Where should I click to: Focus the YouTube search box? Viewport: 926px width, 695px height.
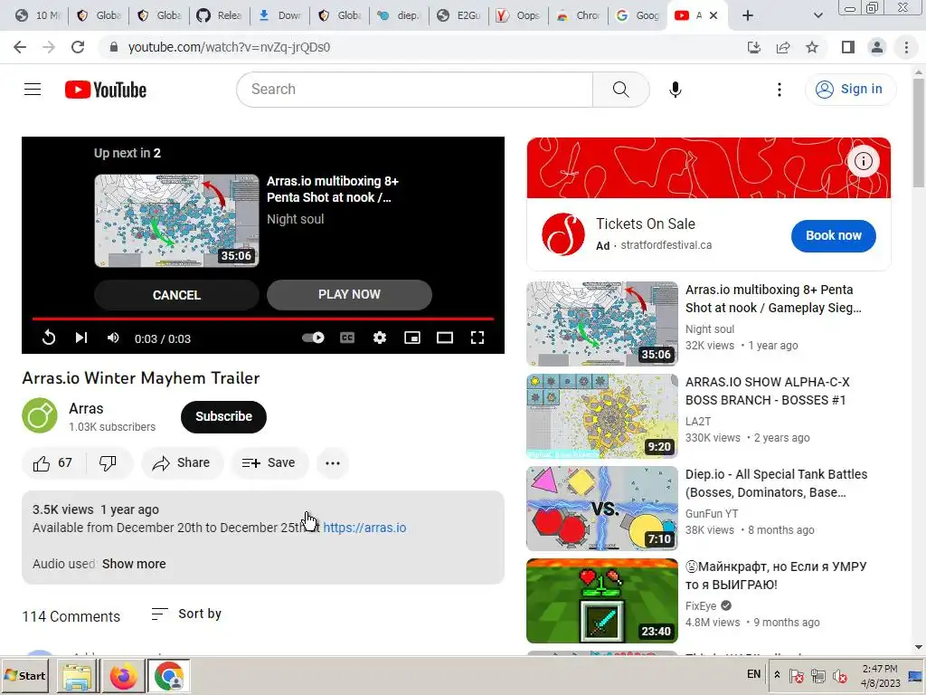click(414, 90)
